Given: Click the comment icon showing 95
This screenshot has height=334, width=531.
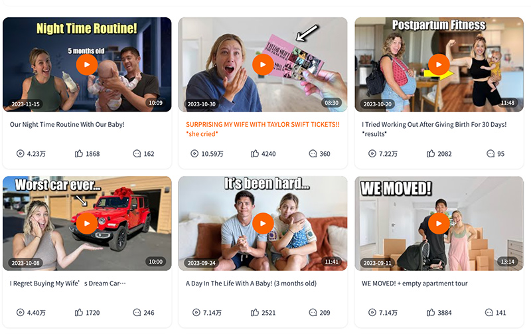Looking at the screenshot, I should 491,154.
